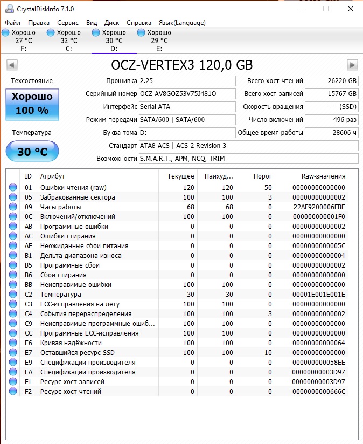The height and width of the screenshot is (444, 363).
Task: Click status orb for E7 Оставшийся ресурс SSD
Action: 13,352
